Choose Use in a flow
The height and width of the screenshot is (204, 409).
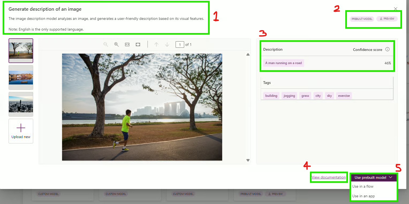point(363,186)
